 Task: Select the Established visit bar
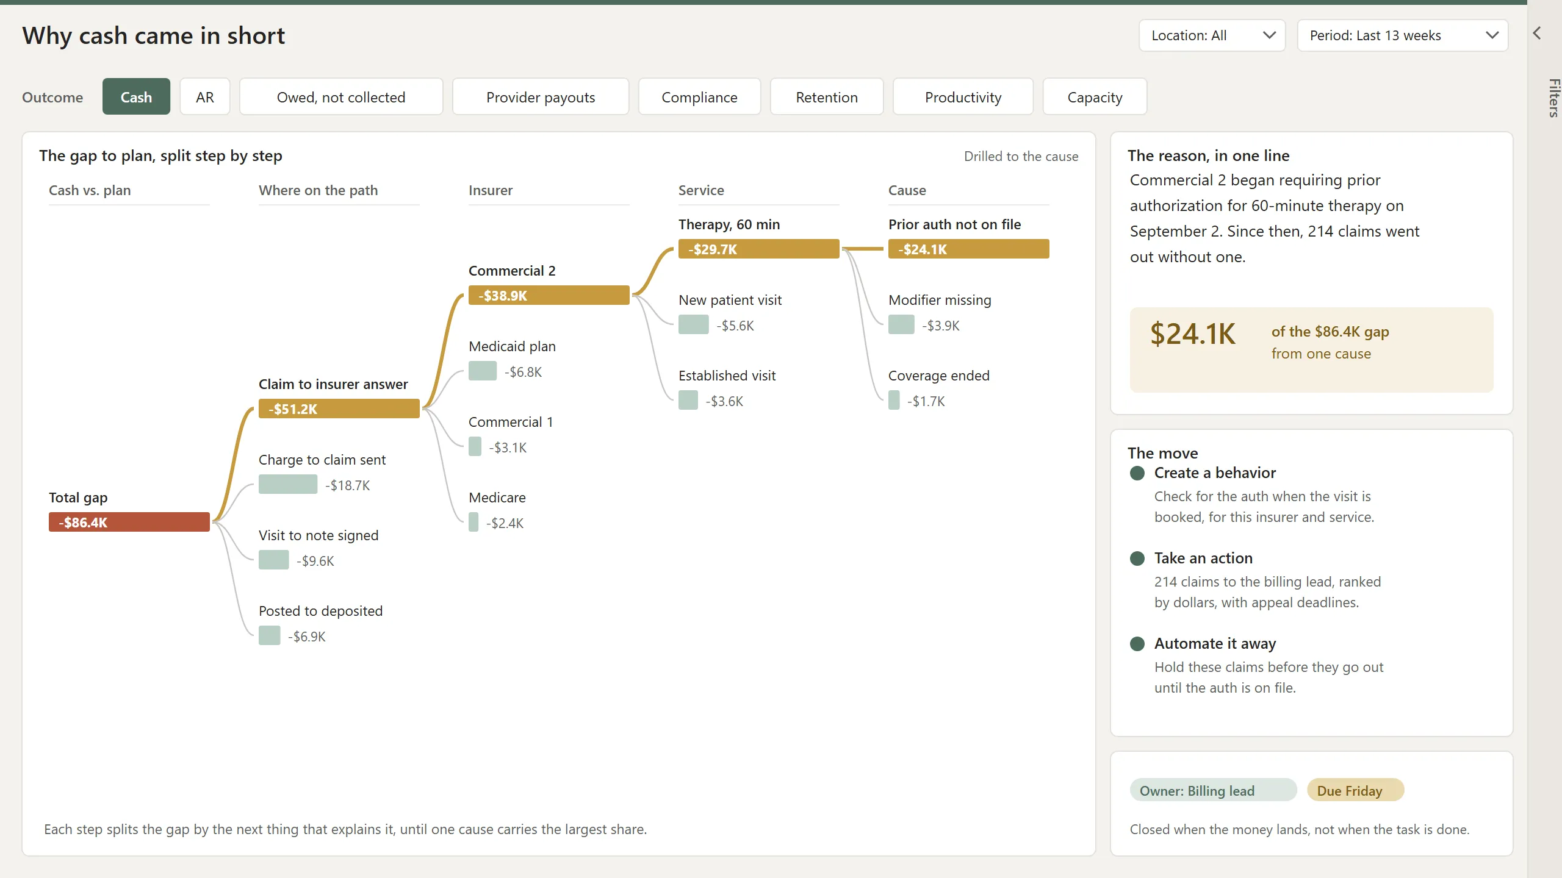pyautogui.click(x=688, y=400)
